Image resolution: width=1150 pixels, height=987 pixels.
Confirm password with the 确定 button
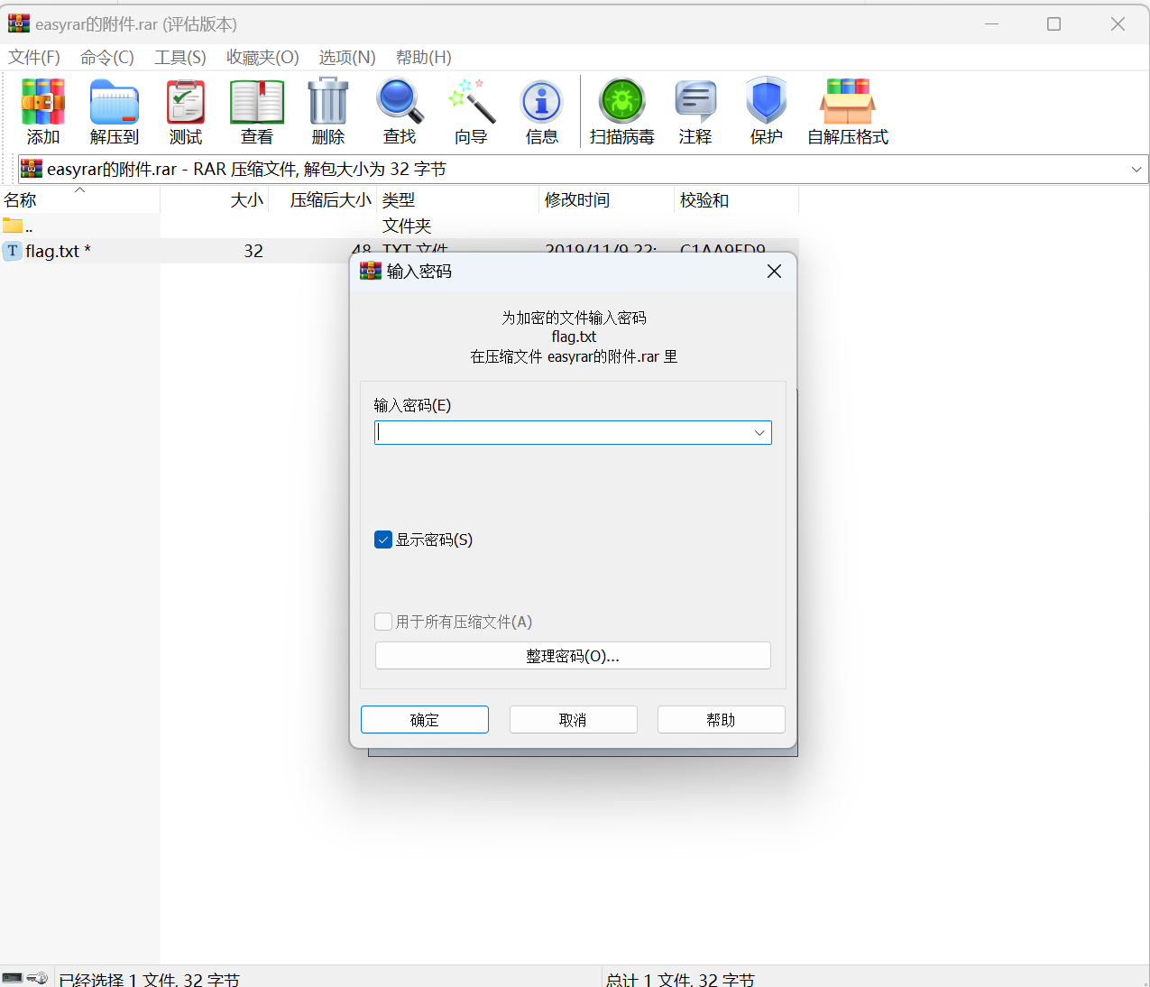pos(425,720)
